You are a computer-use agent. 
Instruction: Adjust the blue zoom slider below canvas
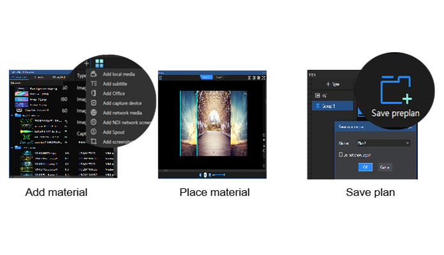coord(219,175)
